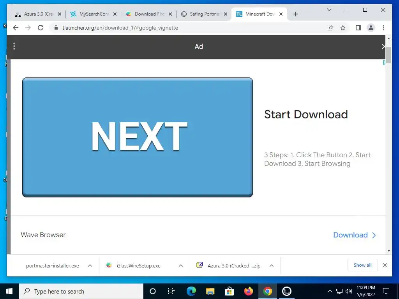
Task: Open the Action Center notifications
Action: pyautogui.click(x=386, y=291)
